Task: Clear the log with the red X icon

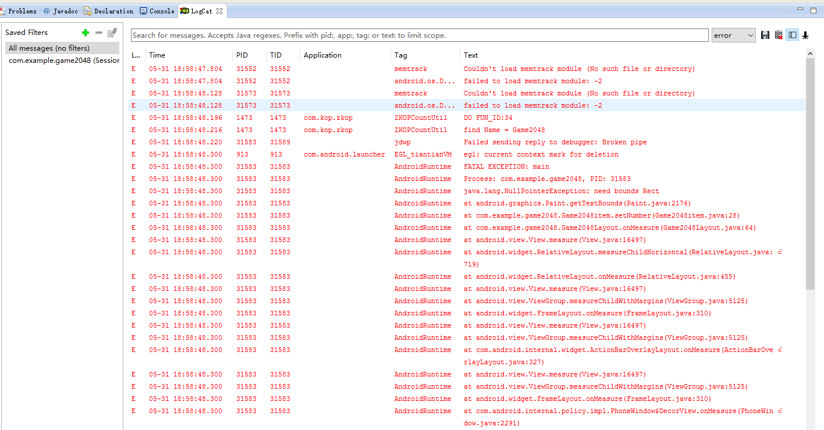Action: tap(779, 35)
